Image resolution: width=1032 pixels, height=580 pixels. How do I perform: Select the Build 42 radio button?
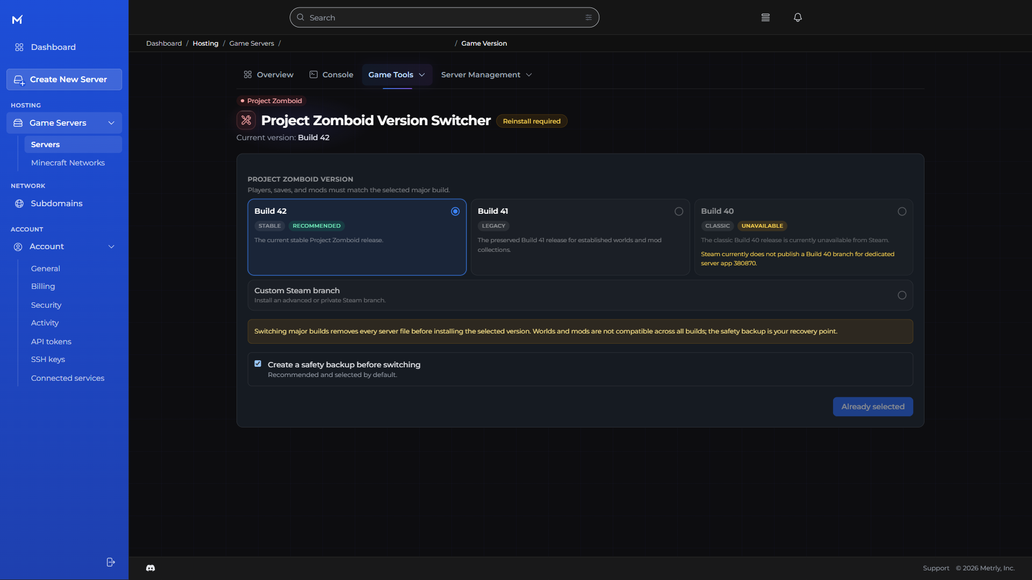[x=455, y=212]
